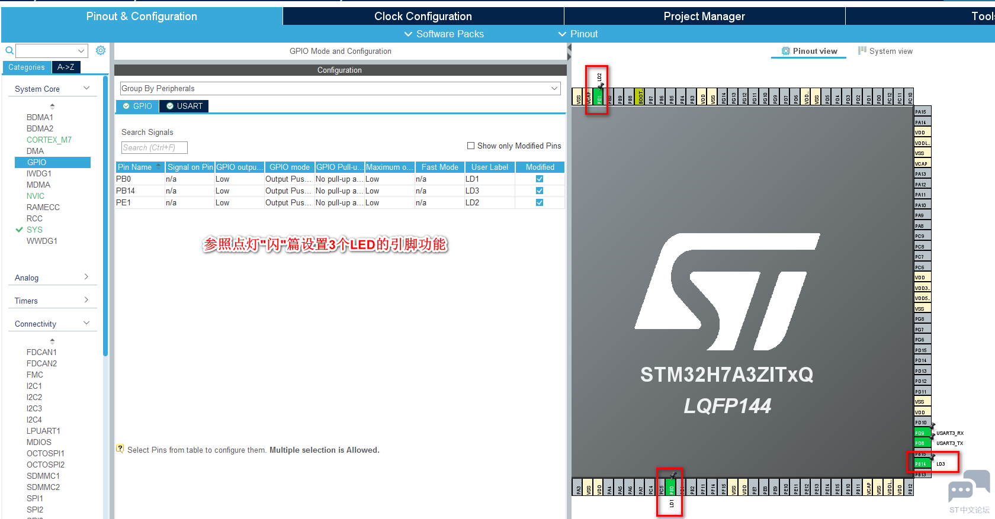This screenshot has width=995, height=519.
Task: Click the help icon beside Select Pins hint
Action: pyautogui.click(x=120, y=449)
